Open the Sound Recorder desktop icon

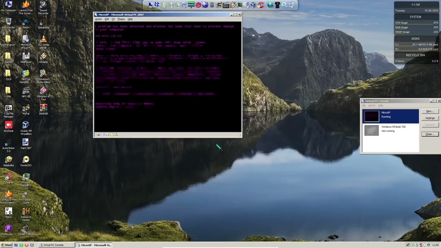coord(43,7)
